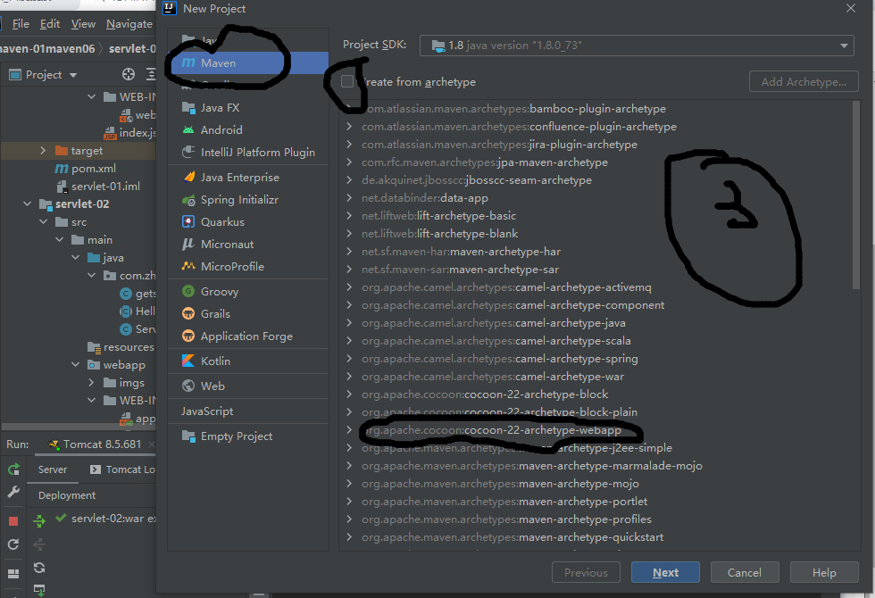Select Web project type
The image size is (875, 598).
coord(248,386)
